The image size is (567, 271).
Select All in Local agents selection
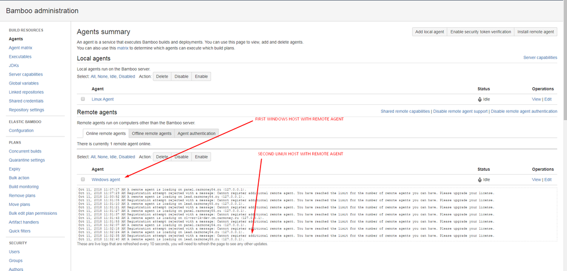(x=93, y=77)
